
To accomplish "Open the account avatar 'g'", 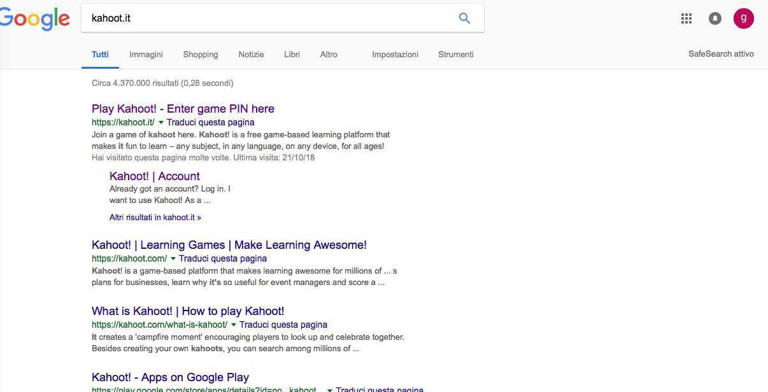I will point(744,18).
